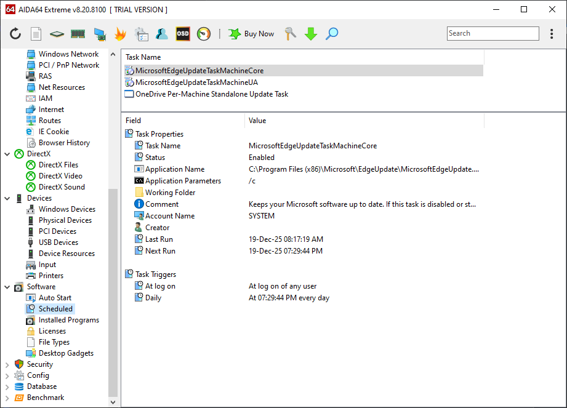Click the Refresh toolbar icon
Screen dimensions: 567x408
tap(15, 34)
